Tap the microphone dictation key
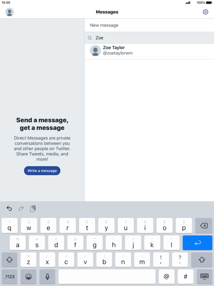 [x=47, y=277]
